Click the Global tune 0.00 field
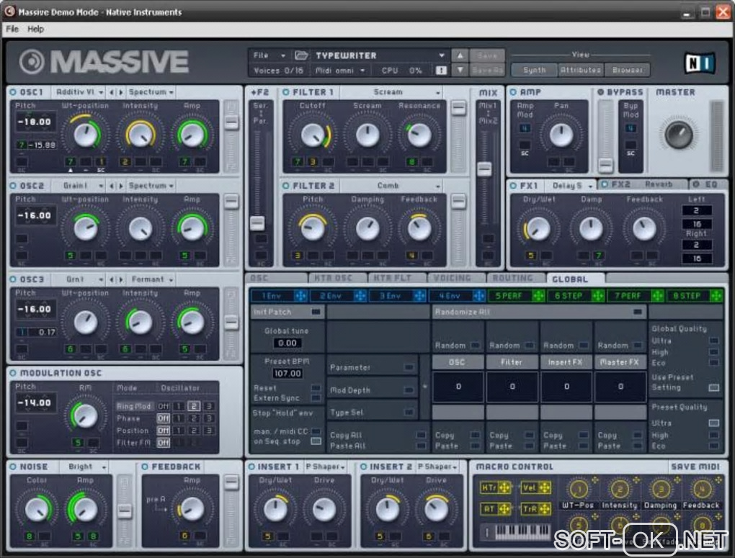This screenshot has width=735, height=558. pos(288,343)
